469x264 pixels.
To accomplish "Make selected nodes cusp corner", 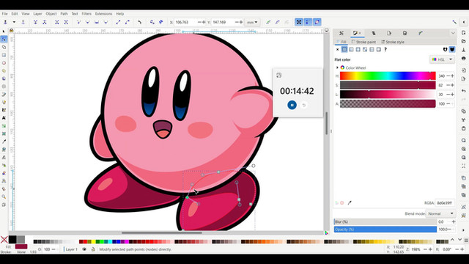I will coord(78,22).
